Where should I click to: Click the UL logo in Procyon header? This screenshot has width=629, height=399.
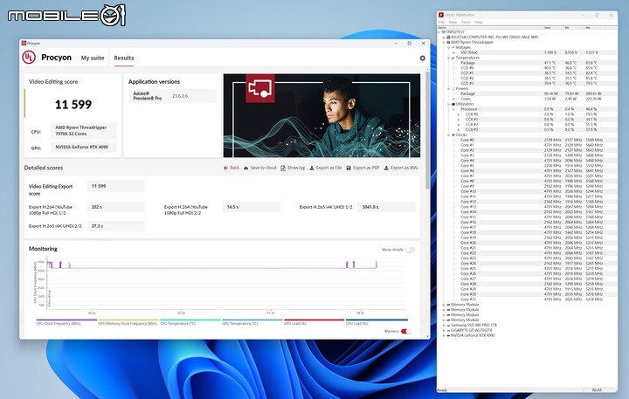tap(29, 58)
